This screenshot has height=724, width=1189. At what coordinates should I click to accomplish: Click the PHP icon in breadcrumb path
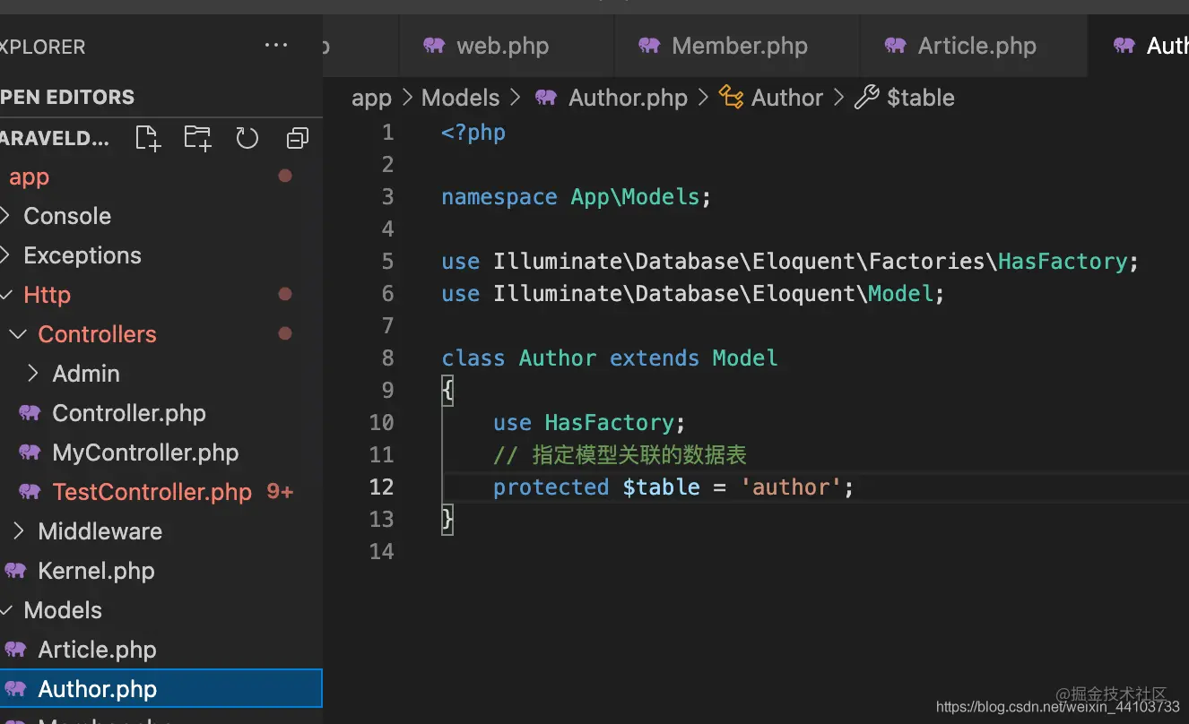coord(546,98)
